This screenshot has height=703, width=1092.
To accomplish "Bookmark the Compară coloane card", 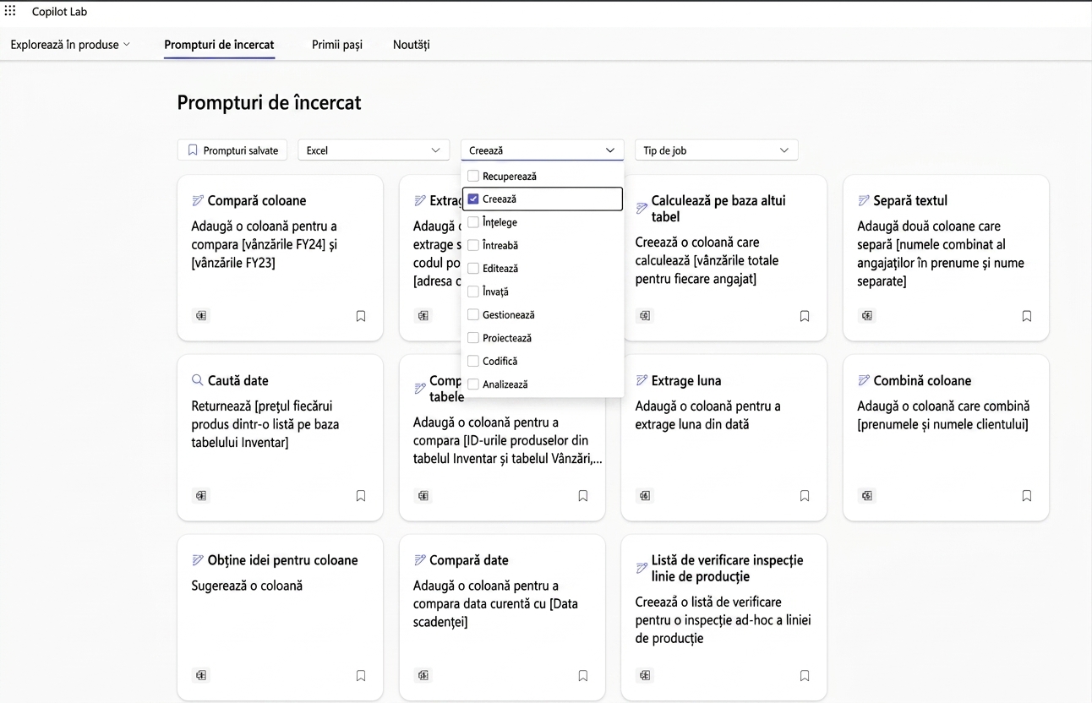I will (361, 316).
